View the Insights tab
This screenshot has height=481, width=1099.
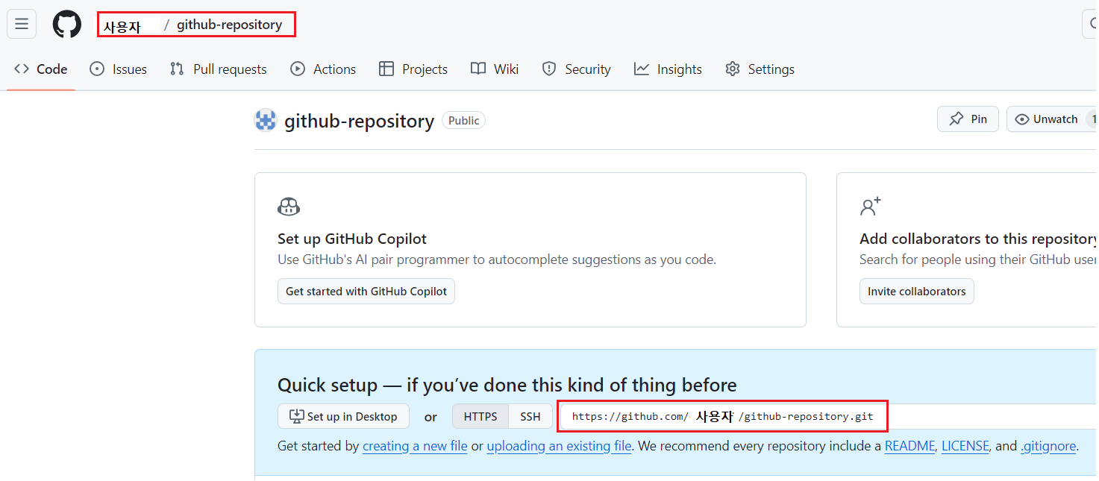(668, 69)
